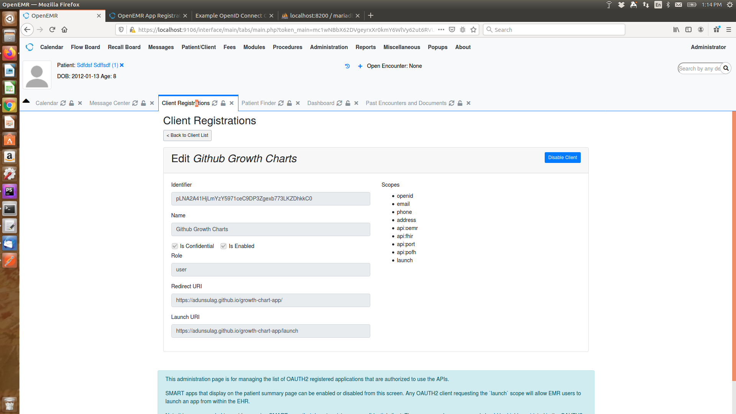Switch to the Message Center tab
Viewport: 736px width, 414px height.
coord(110,103)
